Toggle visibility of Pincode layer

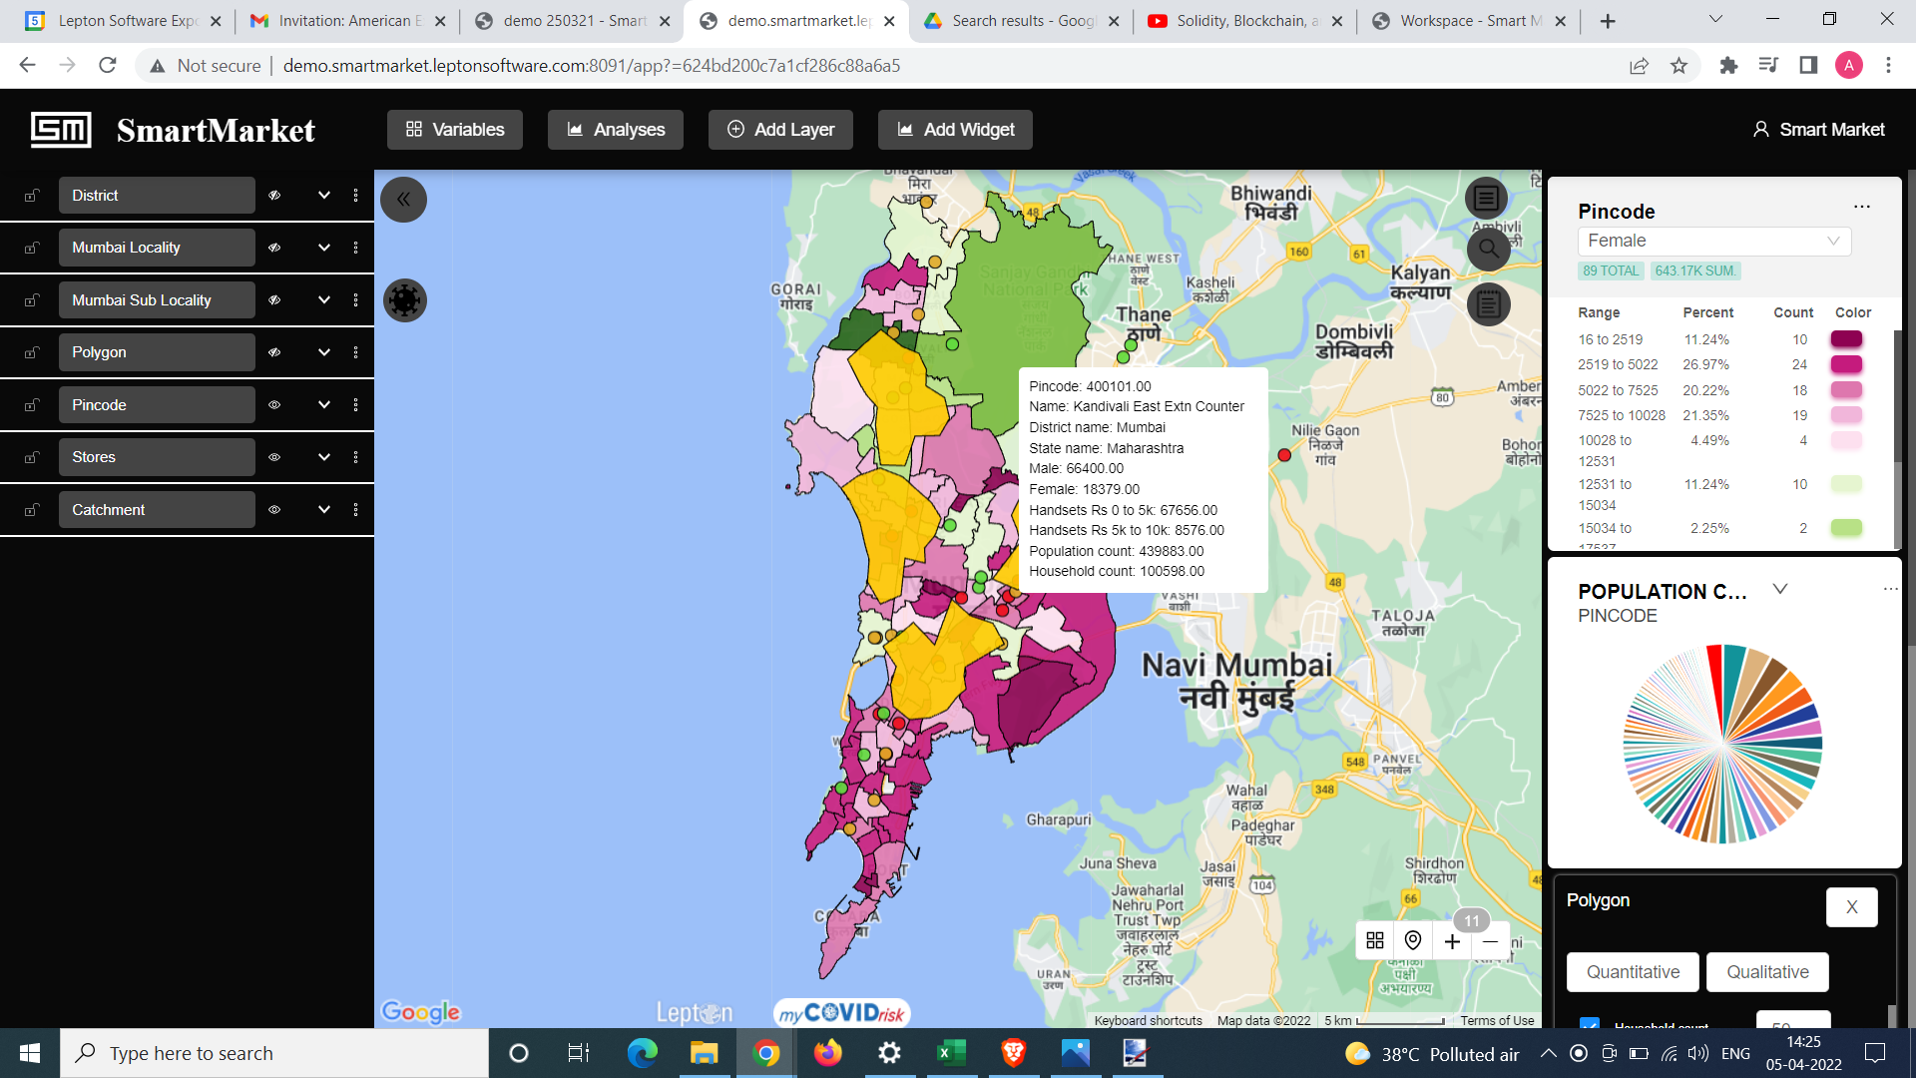(x=274, y=405)
